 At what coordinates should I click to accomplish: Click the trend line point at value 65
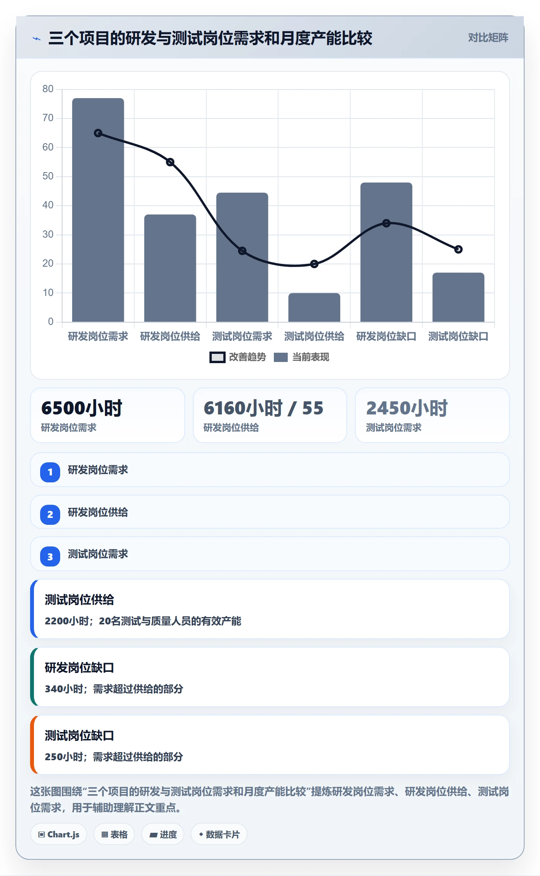(x=98, y=133)
